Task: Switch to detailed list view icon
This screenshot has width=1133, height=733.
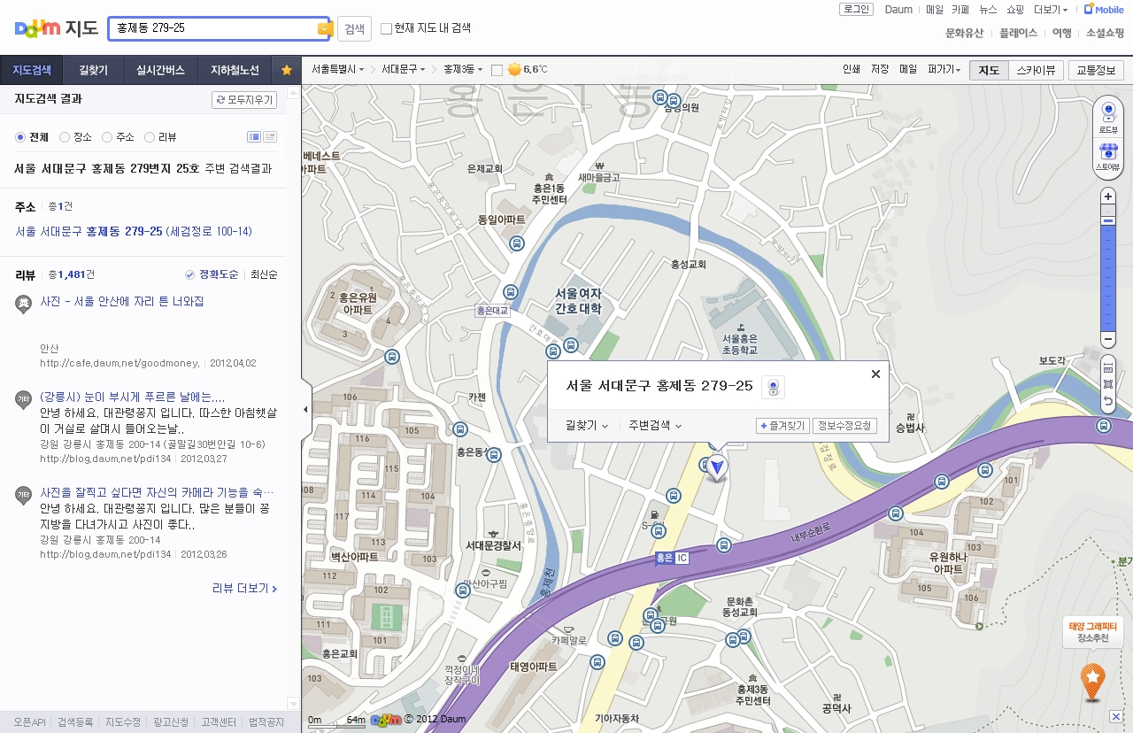Action: [x=254, y=136]
